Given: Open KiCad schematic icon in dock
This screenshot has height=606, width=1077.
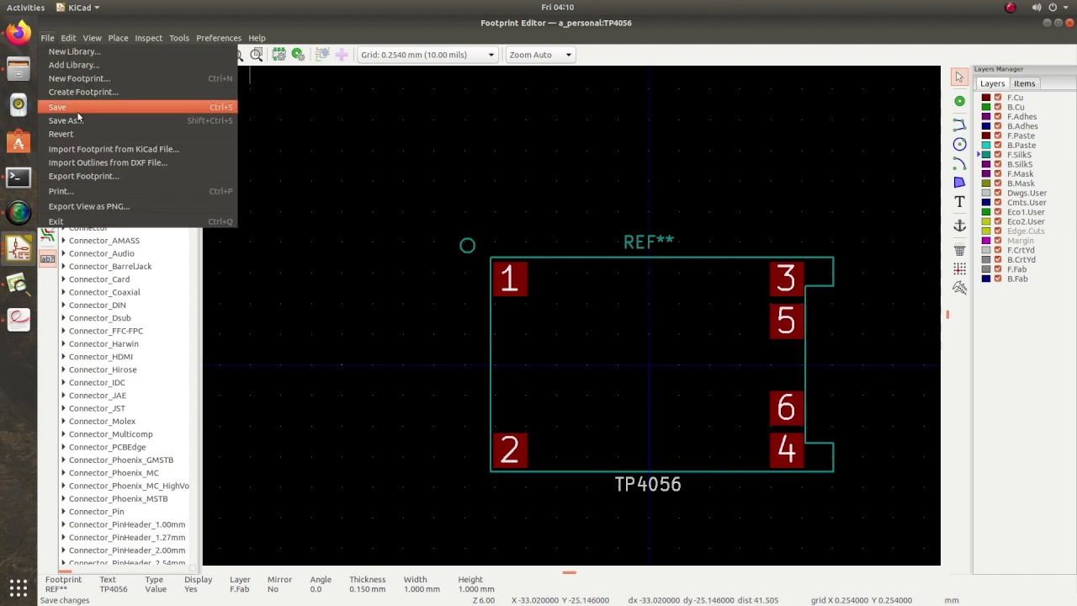Looking at the screenshot, I should coord(19,248).
